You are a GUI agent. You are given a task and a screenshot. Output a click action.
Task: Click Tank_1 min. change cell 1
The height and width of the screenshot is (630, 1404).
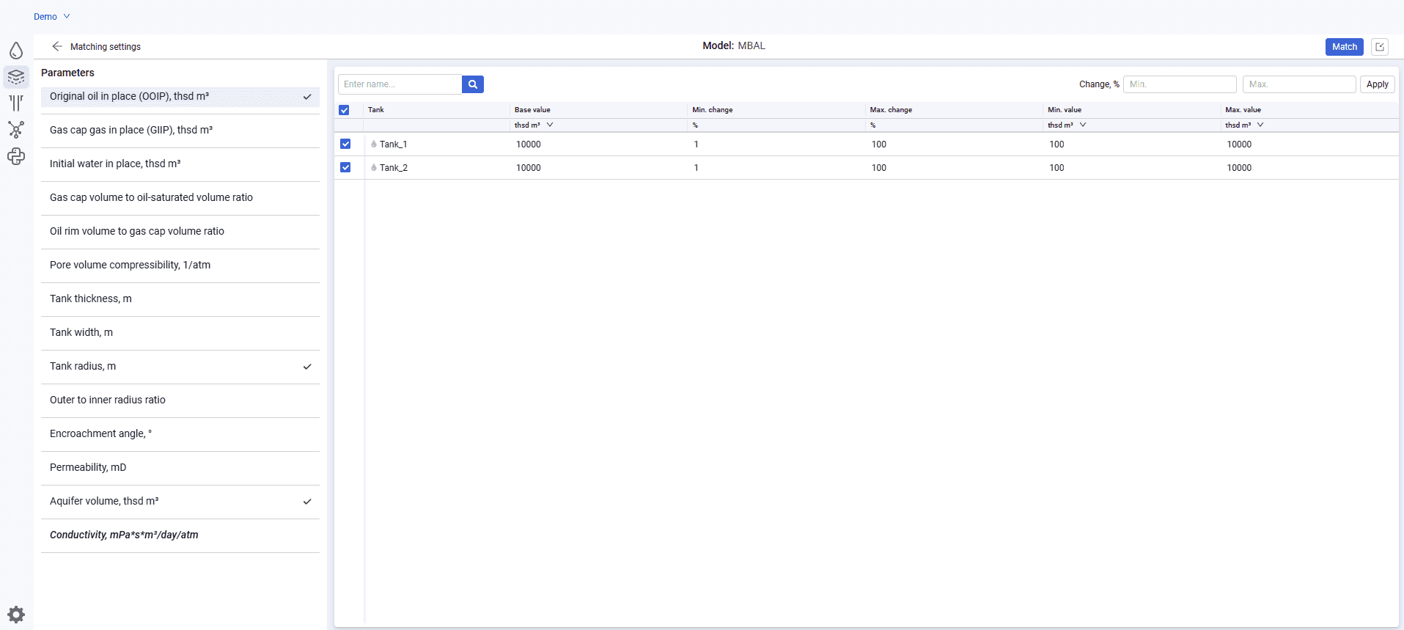[776, 144]
